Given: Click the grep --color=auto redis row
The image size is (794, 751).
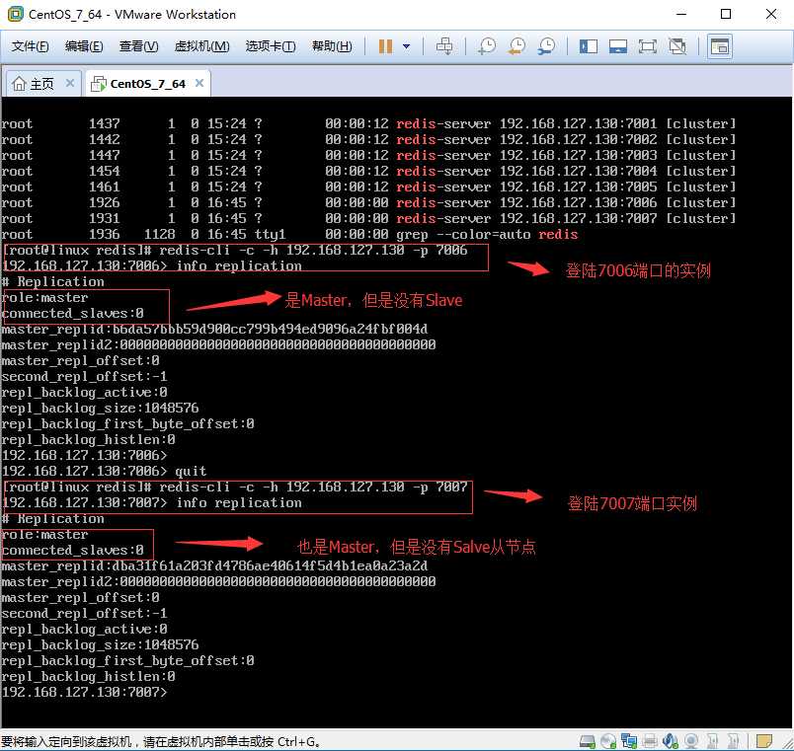Looking at the screenshot, I should click(x=289, y=234).
